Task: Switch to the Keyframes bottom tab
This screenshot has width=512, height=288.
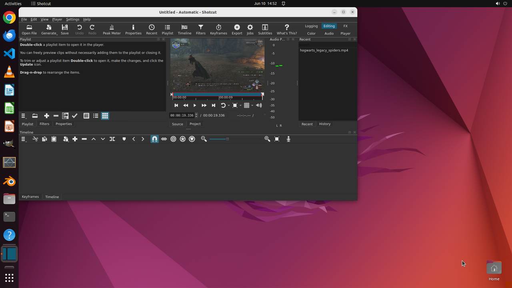Action: coord(30,197)
